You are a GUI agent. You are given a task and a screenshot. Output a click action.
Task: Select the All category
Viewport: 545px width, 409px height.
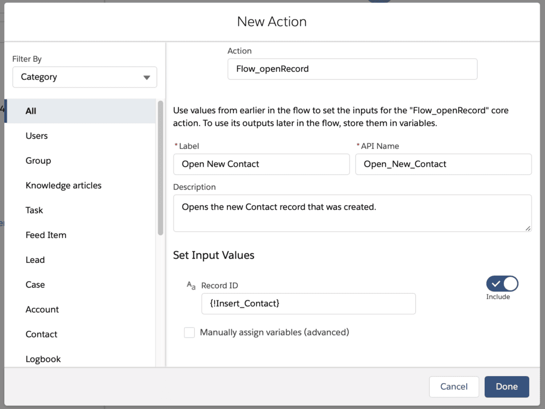click(x=80, y=111)
